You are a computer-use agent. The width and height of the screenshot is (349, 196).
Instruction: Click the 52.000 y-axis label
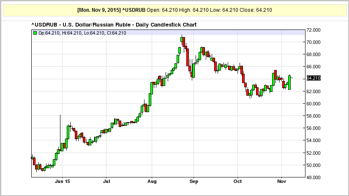[x=314, y=153]
